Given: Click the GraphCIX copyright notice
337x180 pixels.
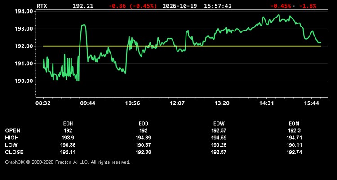Looking at the screenshot, I should 67,162.
